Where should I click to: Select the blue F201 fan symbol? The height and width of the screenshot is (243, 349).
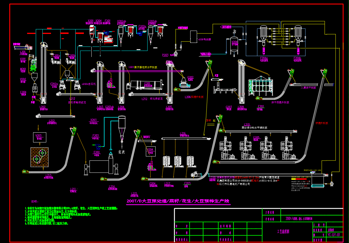(107, 33)
